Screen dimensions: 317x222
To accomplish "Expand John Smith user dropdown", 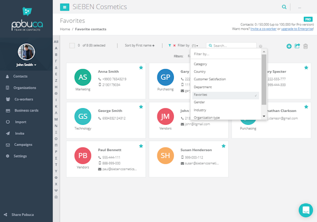I will (26, 64).
